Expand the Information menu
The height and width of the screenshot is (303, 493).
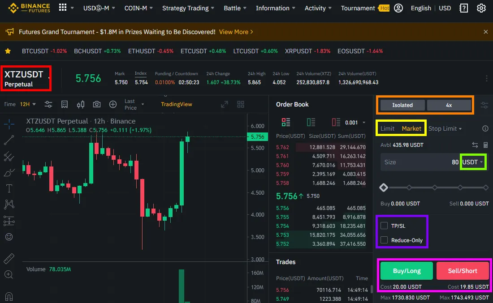[x=276, y=8]
